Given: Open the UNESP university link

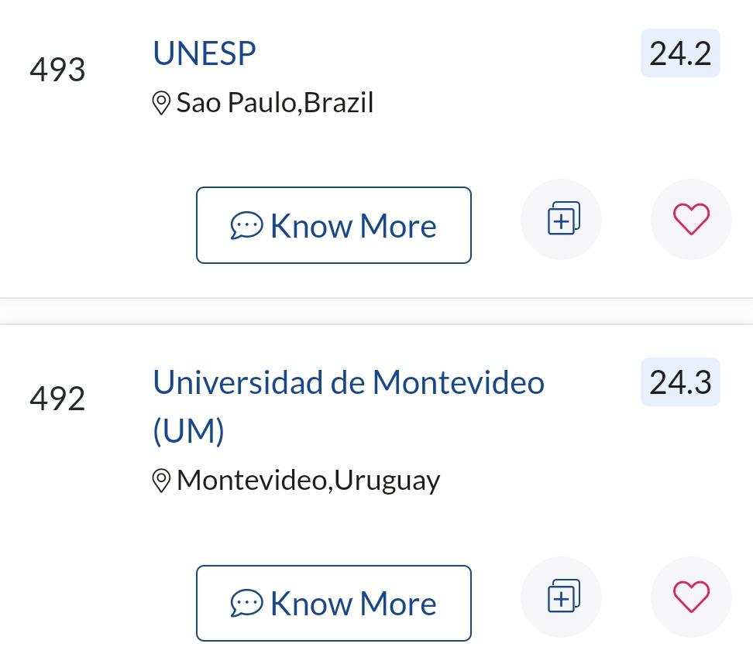Looking at the screenshot, I should 205,53.
